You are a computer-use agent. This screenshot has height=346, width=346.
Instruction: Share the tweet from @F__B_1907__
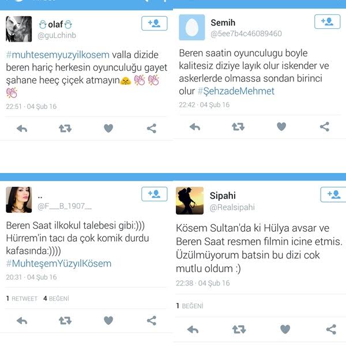point(152,321)
